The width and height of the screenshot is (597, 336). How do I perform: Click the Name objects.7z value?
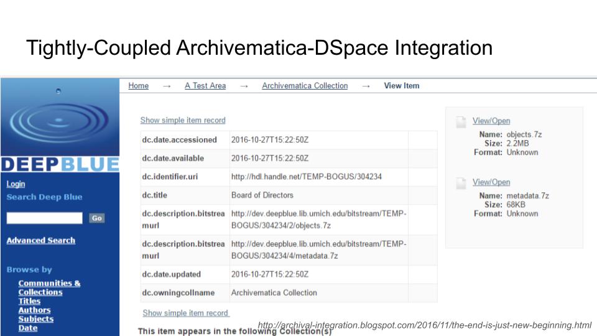[x=524, y=134]
